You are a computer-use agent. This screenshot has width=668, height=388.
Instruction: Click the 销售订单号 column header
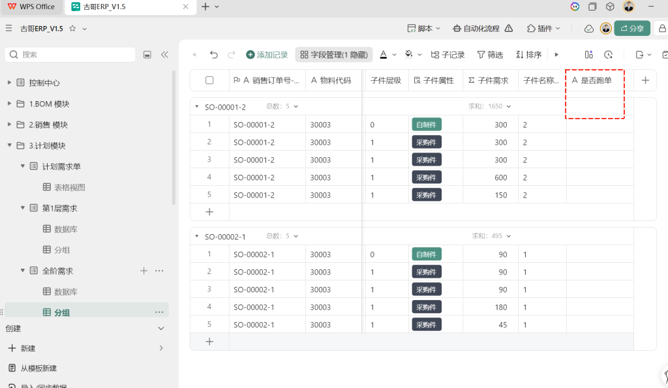(267, 80)
